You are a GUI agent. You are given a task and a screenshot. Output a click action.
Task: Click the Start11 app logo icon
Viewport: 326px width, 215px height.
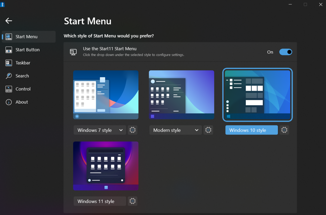[x=2, y=4]
